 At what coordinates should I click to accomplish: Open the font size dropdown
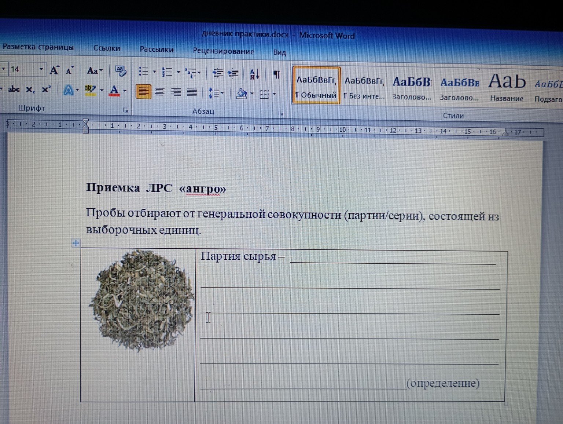coord(41,69)
